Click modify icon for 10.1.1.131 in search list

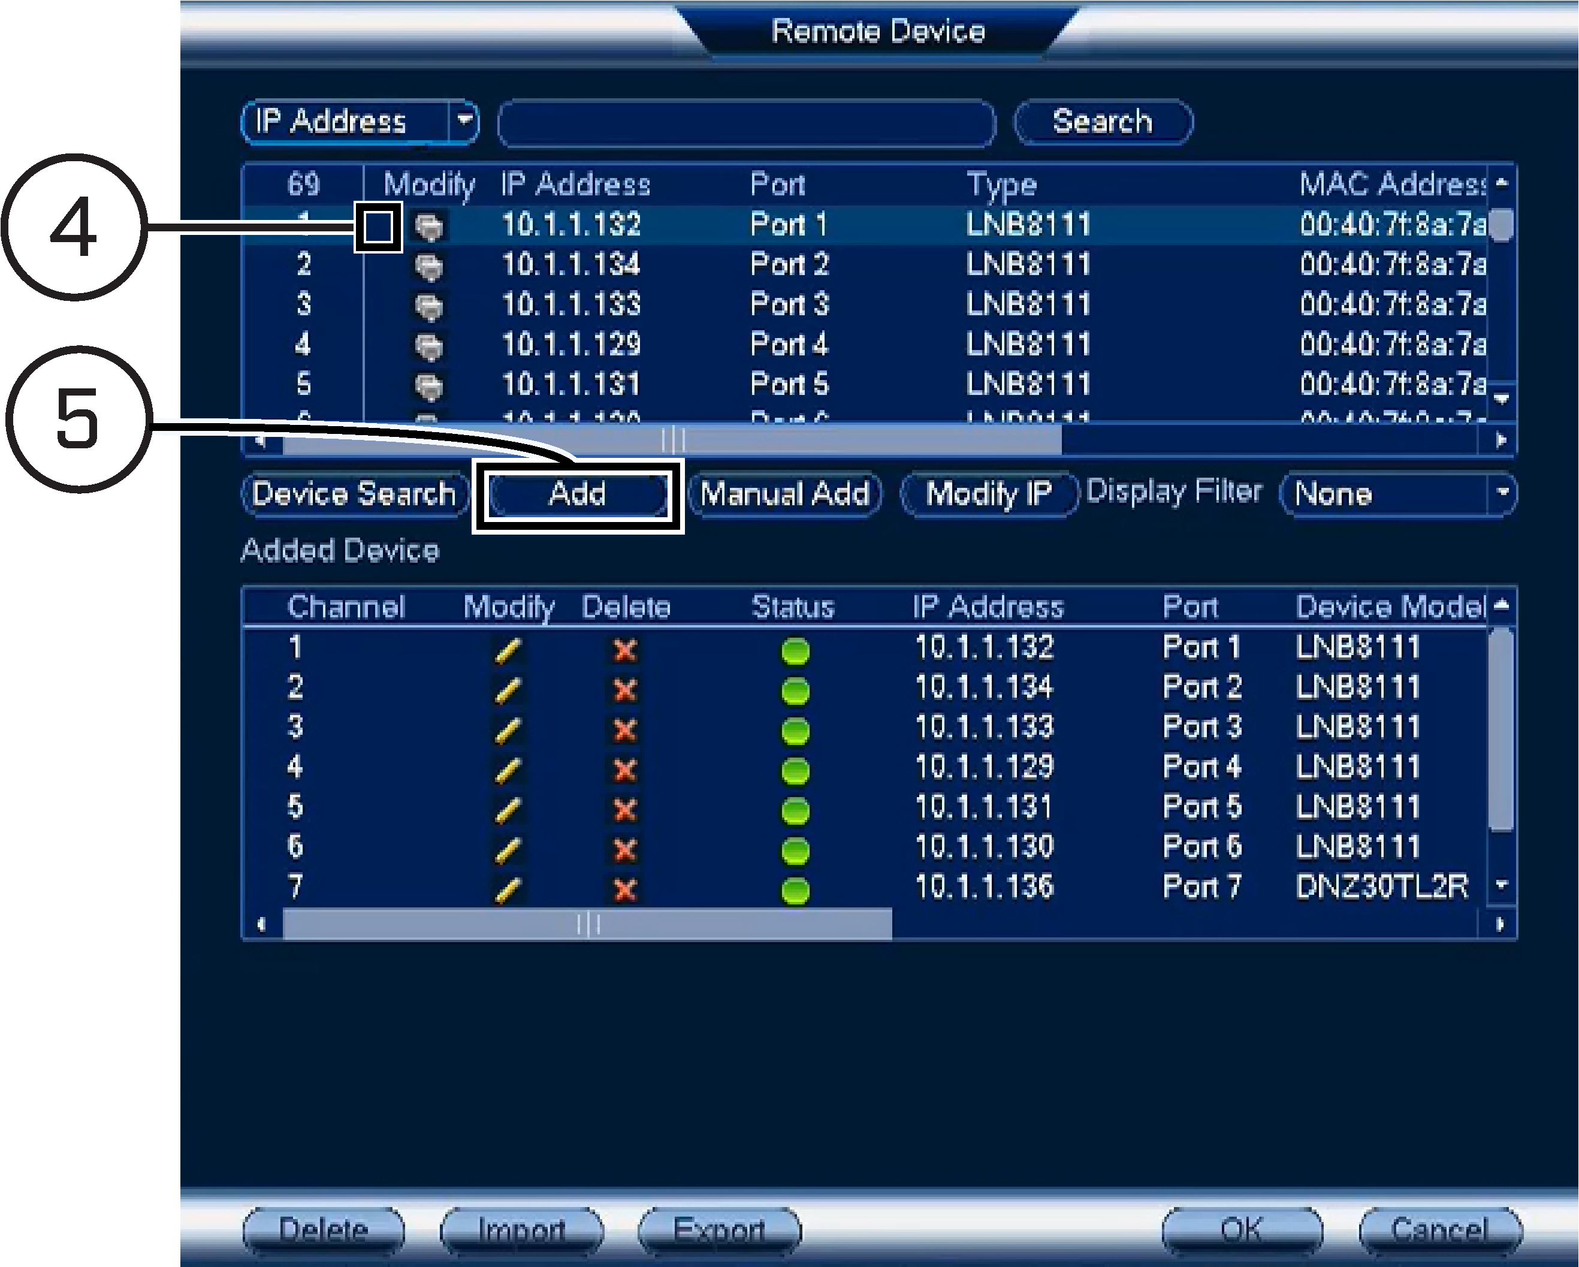pos(429,387)
